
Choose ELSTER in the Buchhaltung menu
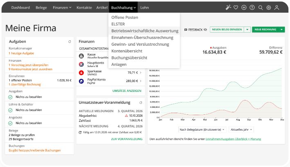pos(118,24)
